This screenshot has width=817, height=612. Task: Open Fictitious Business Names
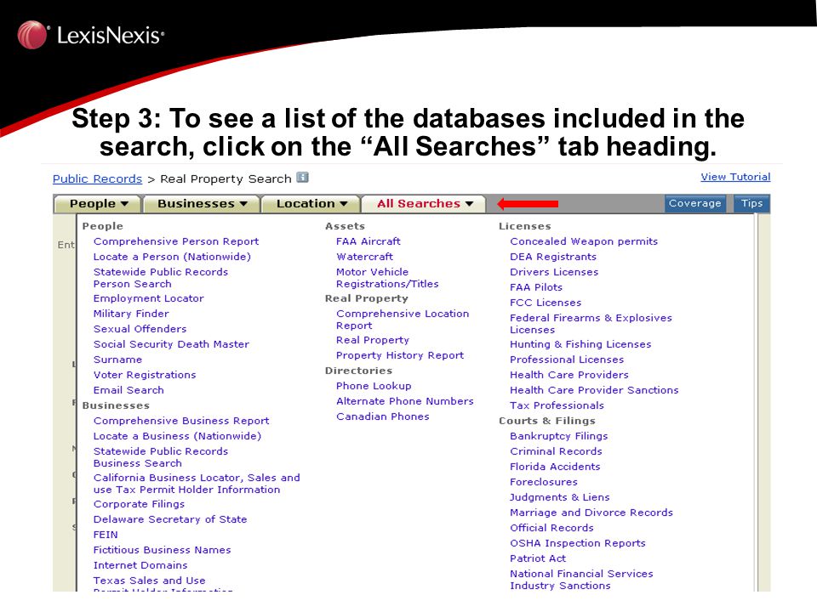click(162, 550)
